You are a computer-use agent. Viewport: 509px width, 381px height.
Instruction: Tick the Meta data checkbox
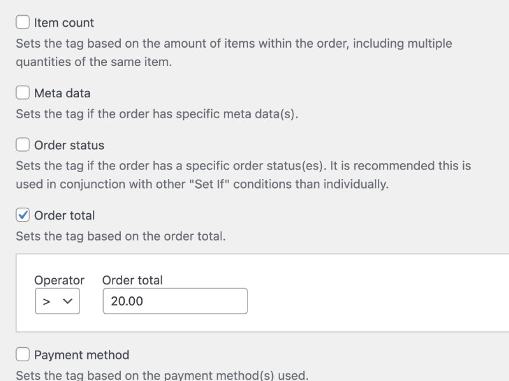pyautogui.click(x=23, y=93)
